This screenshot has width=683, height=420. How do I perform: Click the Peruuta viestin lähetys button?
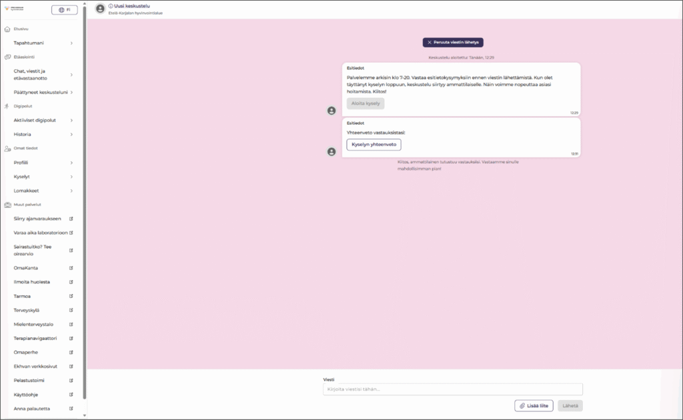[x=453, y=42]
